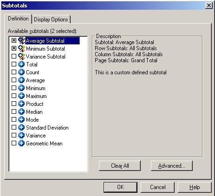Image resolution: width=215 pixels, height=196 pixels.
Task: Select the Standard Deviation list label
Action: (x=47, y=128)
